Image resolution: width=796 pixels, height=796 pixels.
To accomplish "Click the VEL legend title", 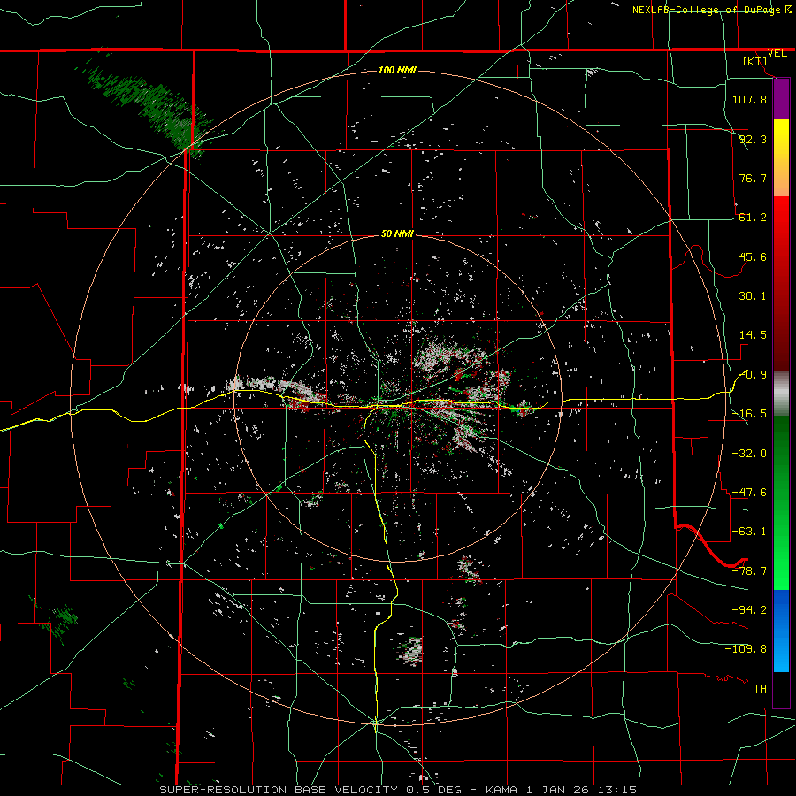I will click(x=777, y=53).
